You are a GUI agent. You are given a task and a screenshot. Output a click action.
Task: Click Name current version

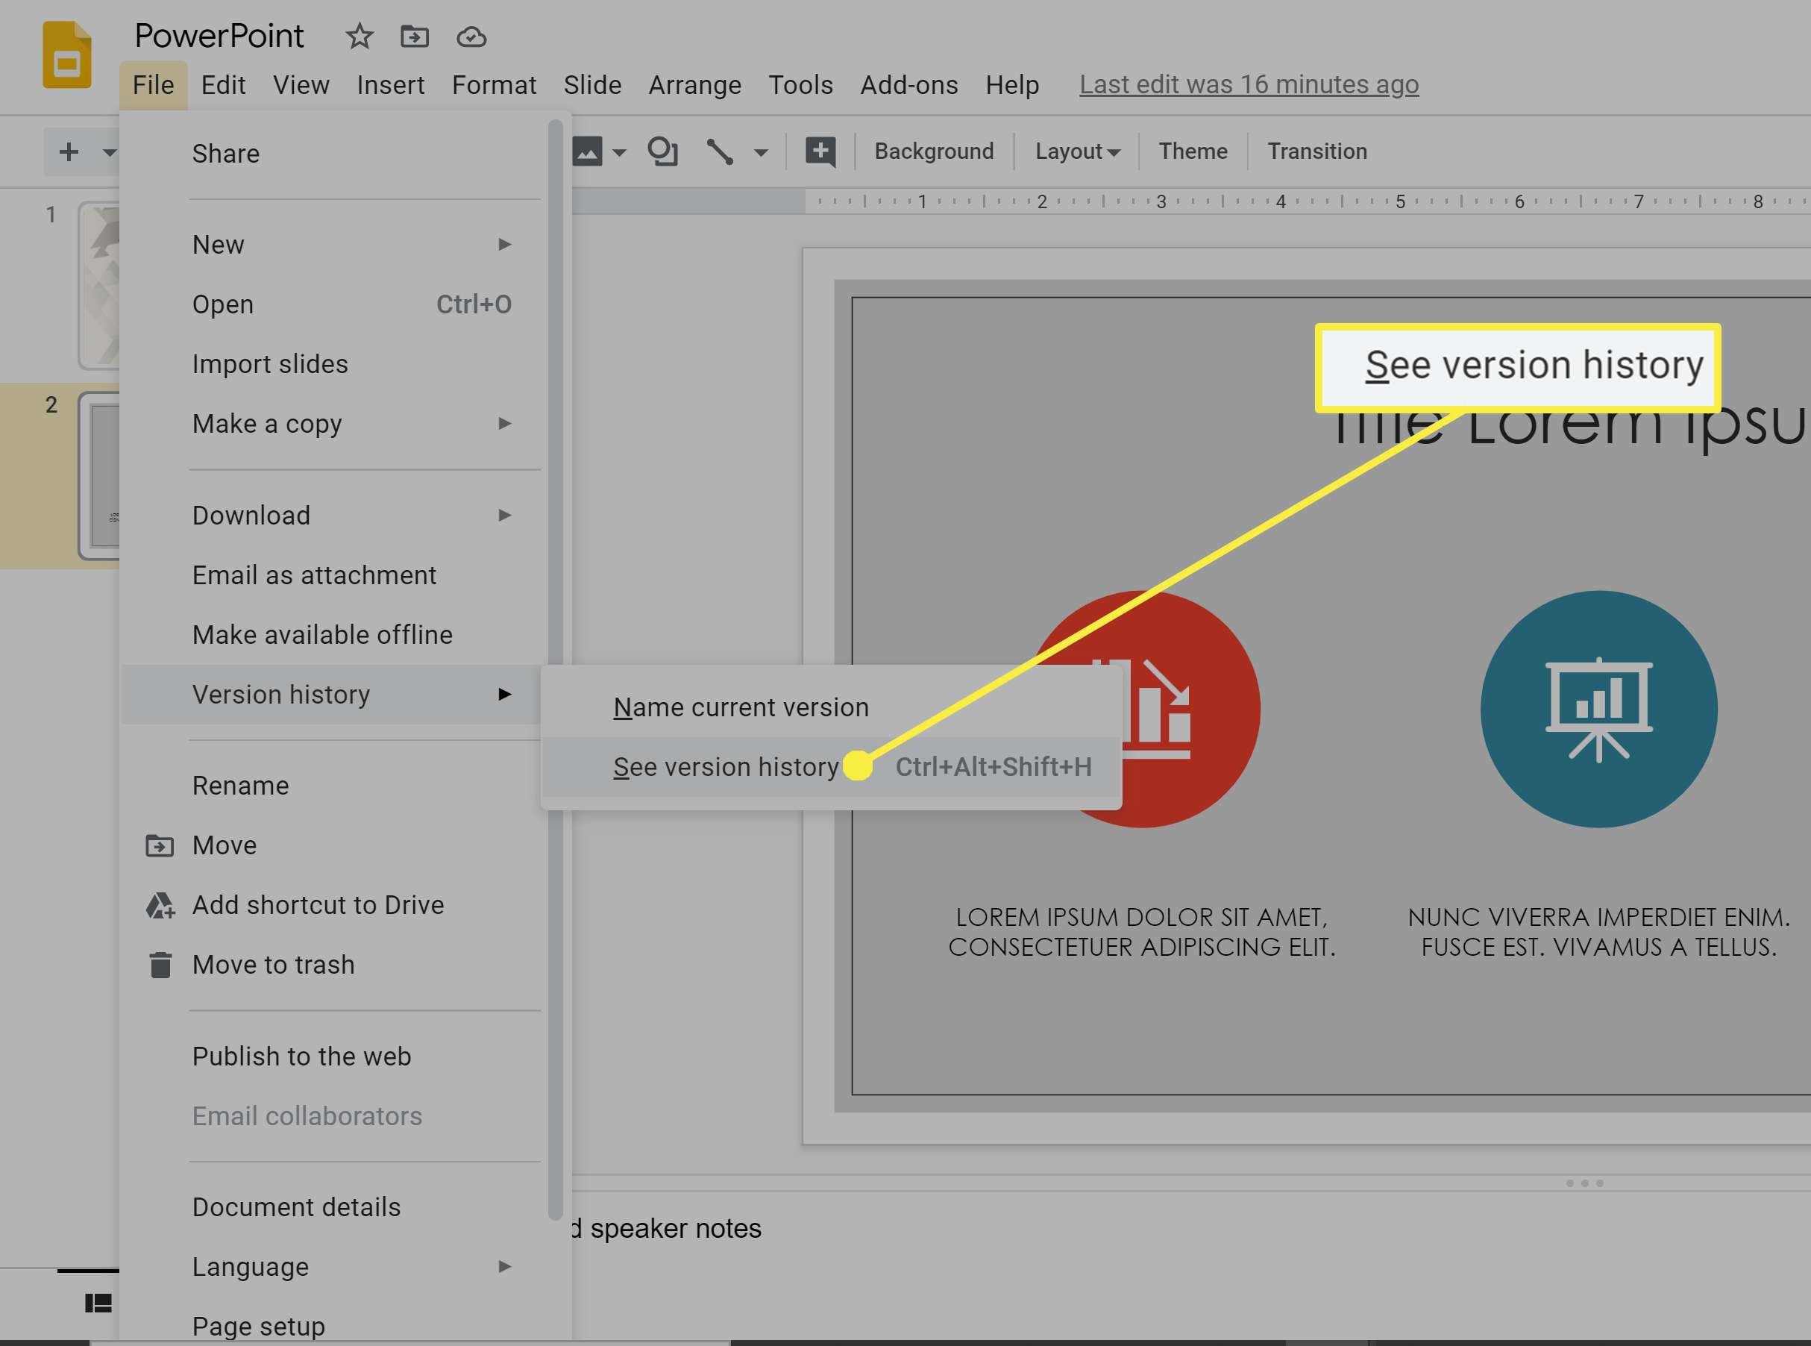(832, 707)
